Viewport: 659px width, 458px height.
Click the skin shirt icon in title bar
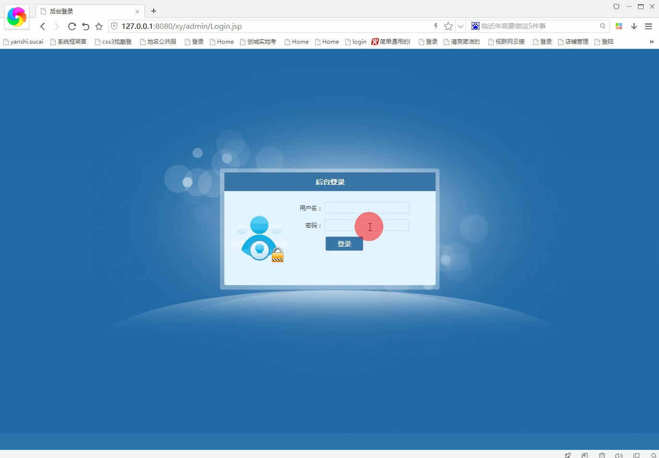[616, 7]
